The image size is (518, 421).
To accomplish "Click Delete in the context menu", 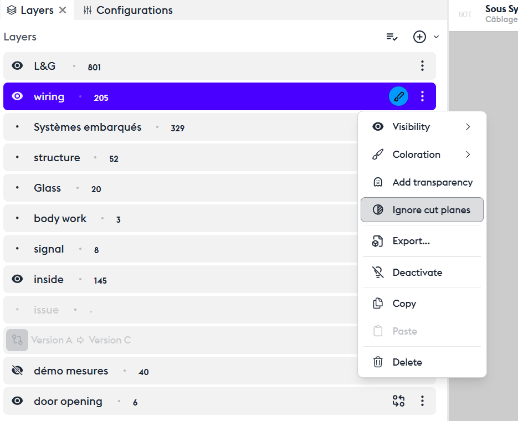I will [407, 362].
